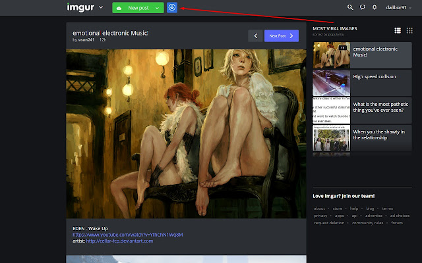
Task: Click the green New post button
Action: click(x=138, y=8)
